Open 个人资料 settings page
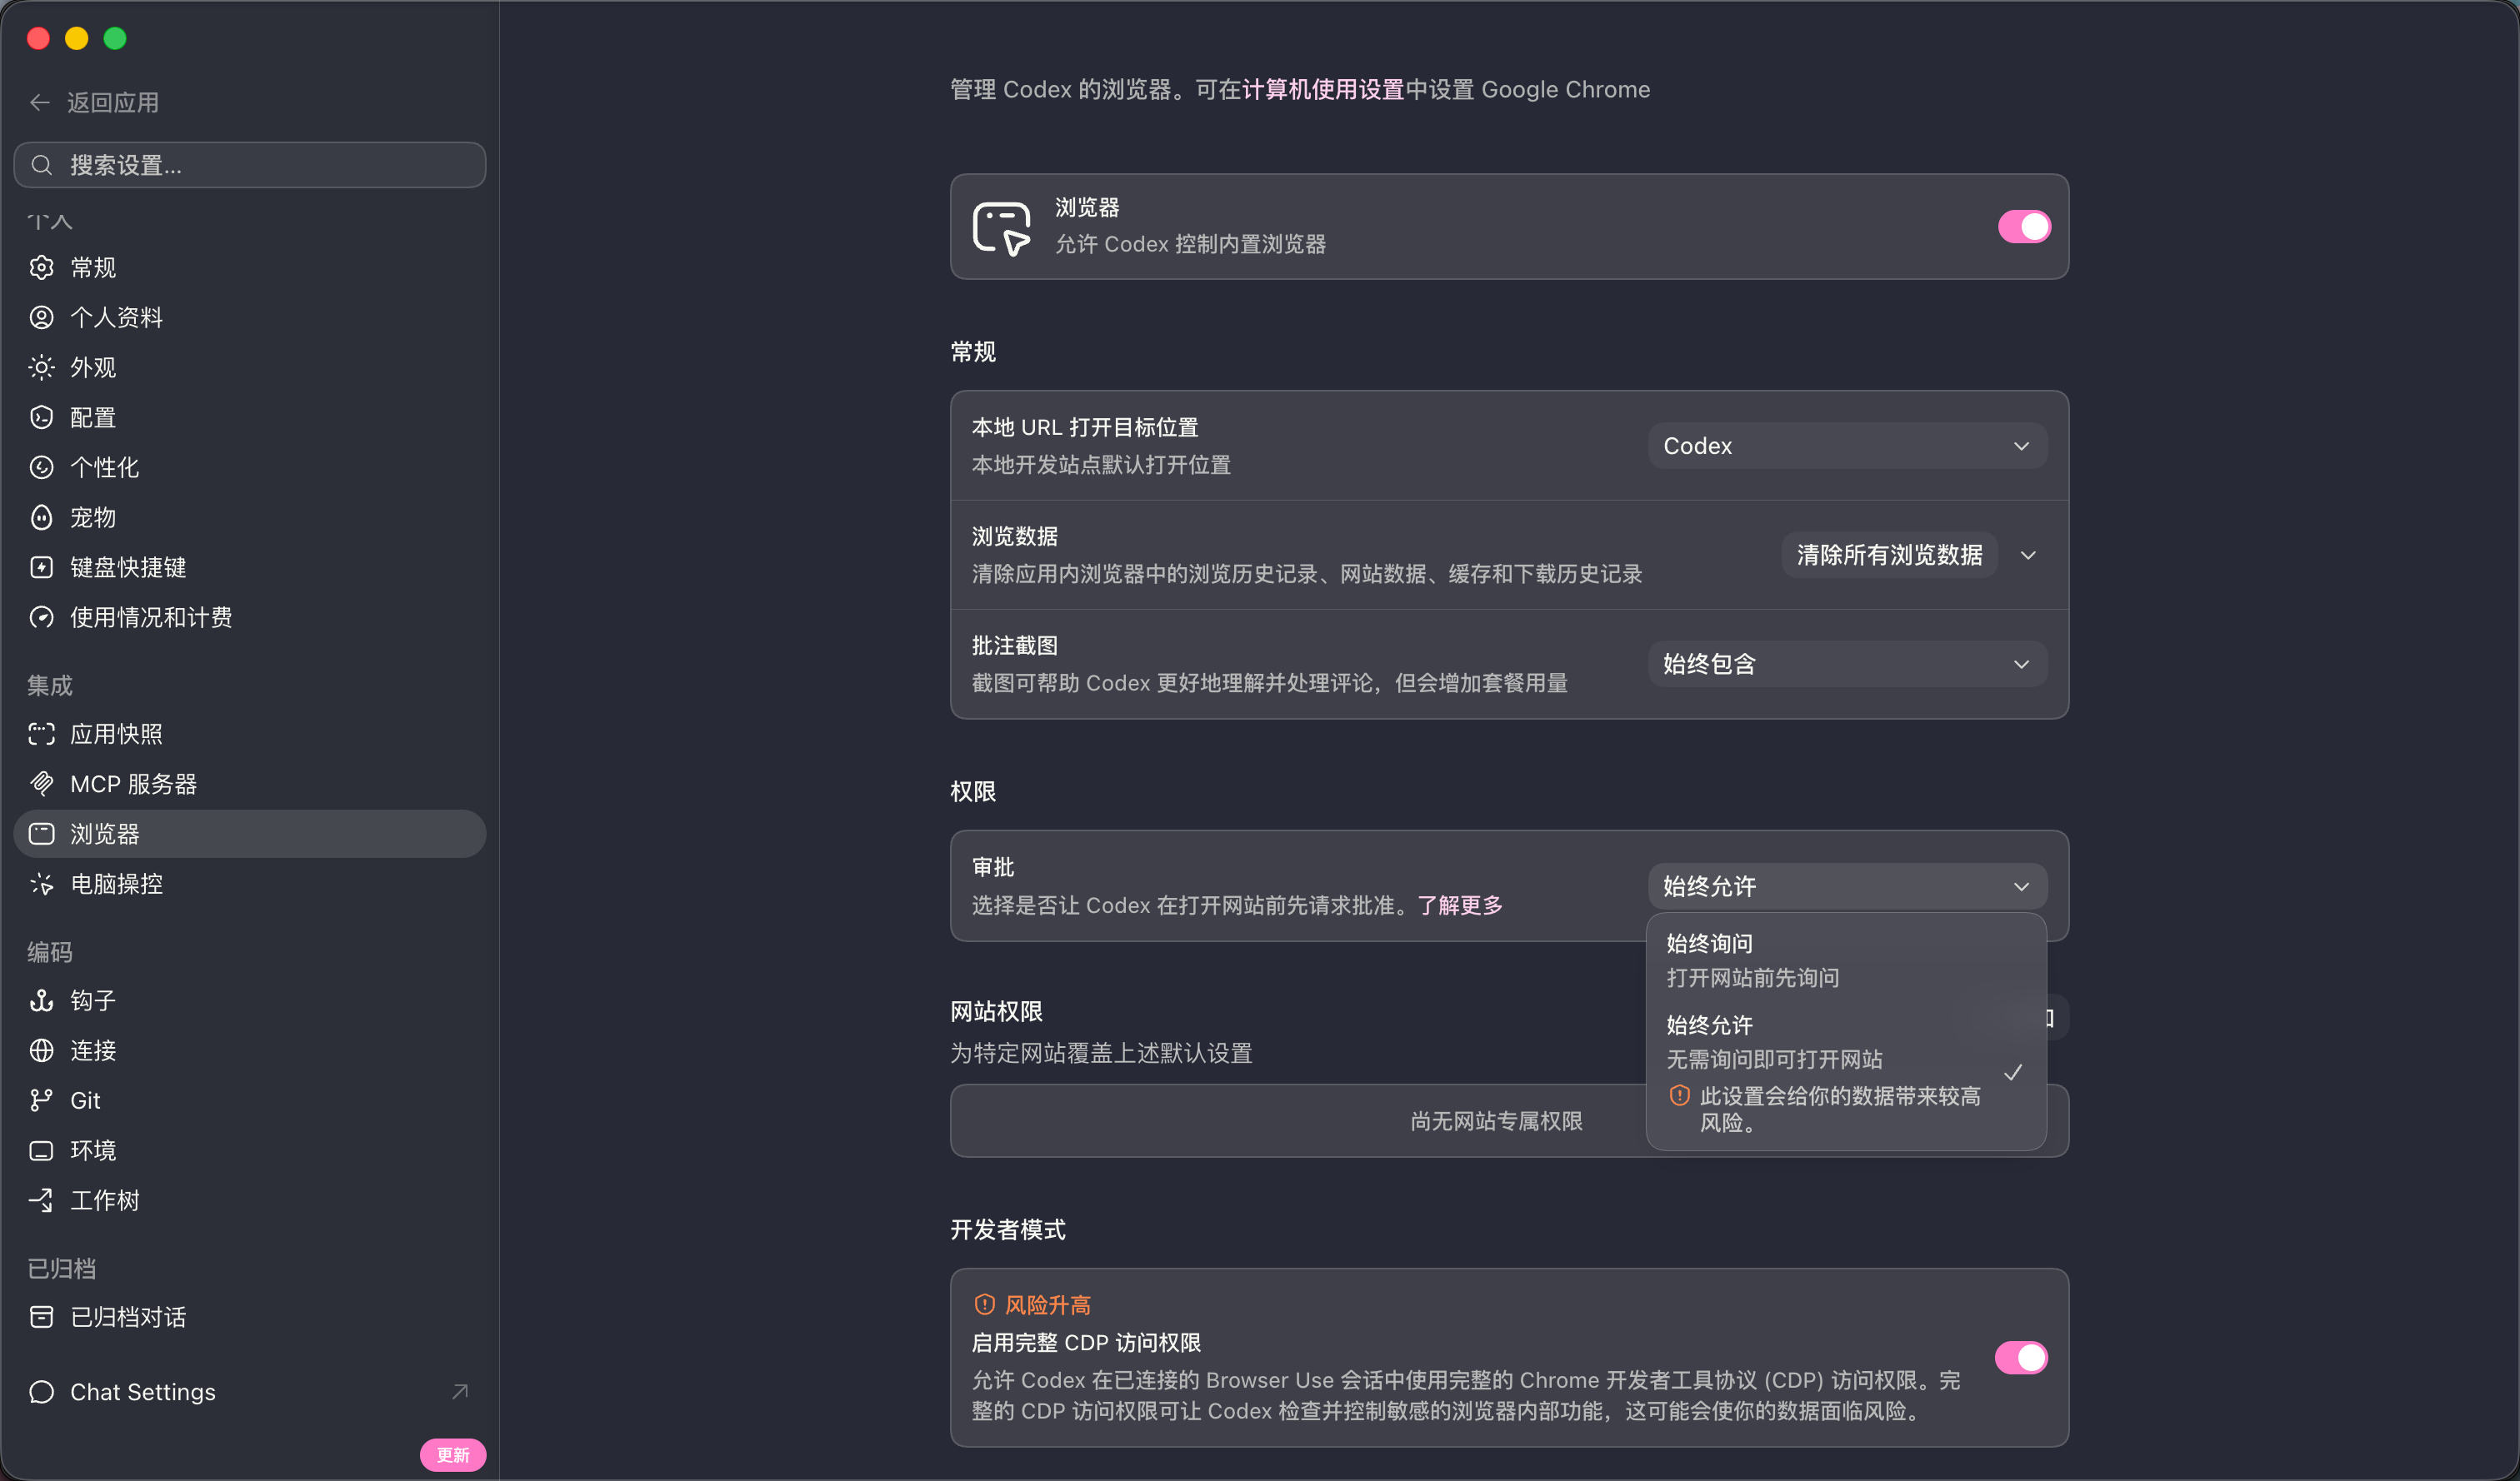The width and height of the screenshot is (2520, 1481). (250, 317)
